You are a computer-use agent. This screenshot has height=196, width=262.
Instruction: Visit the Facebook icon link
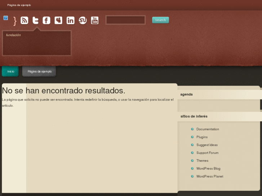point(46,20)
